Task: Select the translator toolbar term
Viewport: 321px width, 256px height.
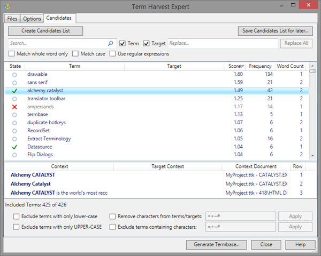Action: (46, 99)
